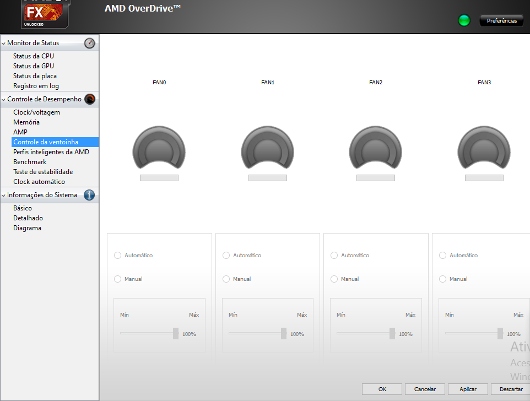Image resolution: width=530 pixels, height=401 pixels.
Task: Click the green status indicator light
Action: 464,20
